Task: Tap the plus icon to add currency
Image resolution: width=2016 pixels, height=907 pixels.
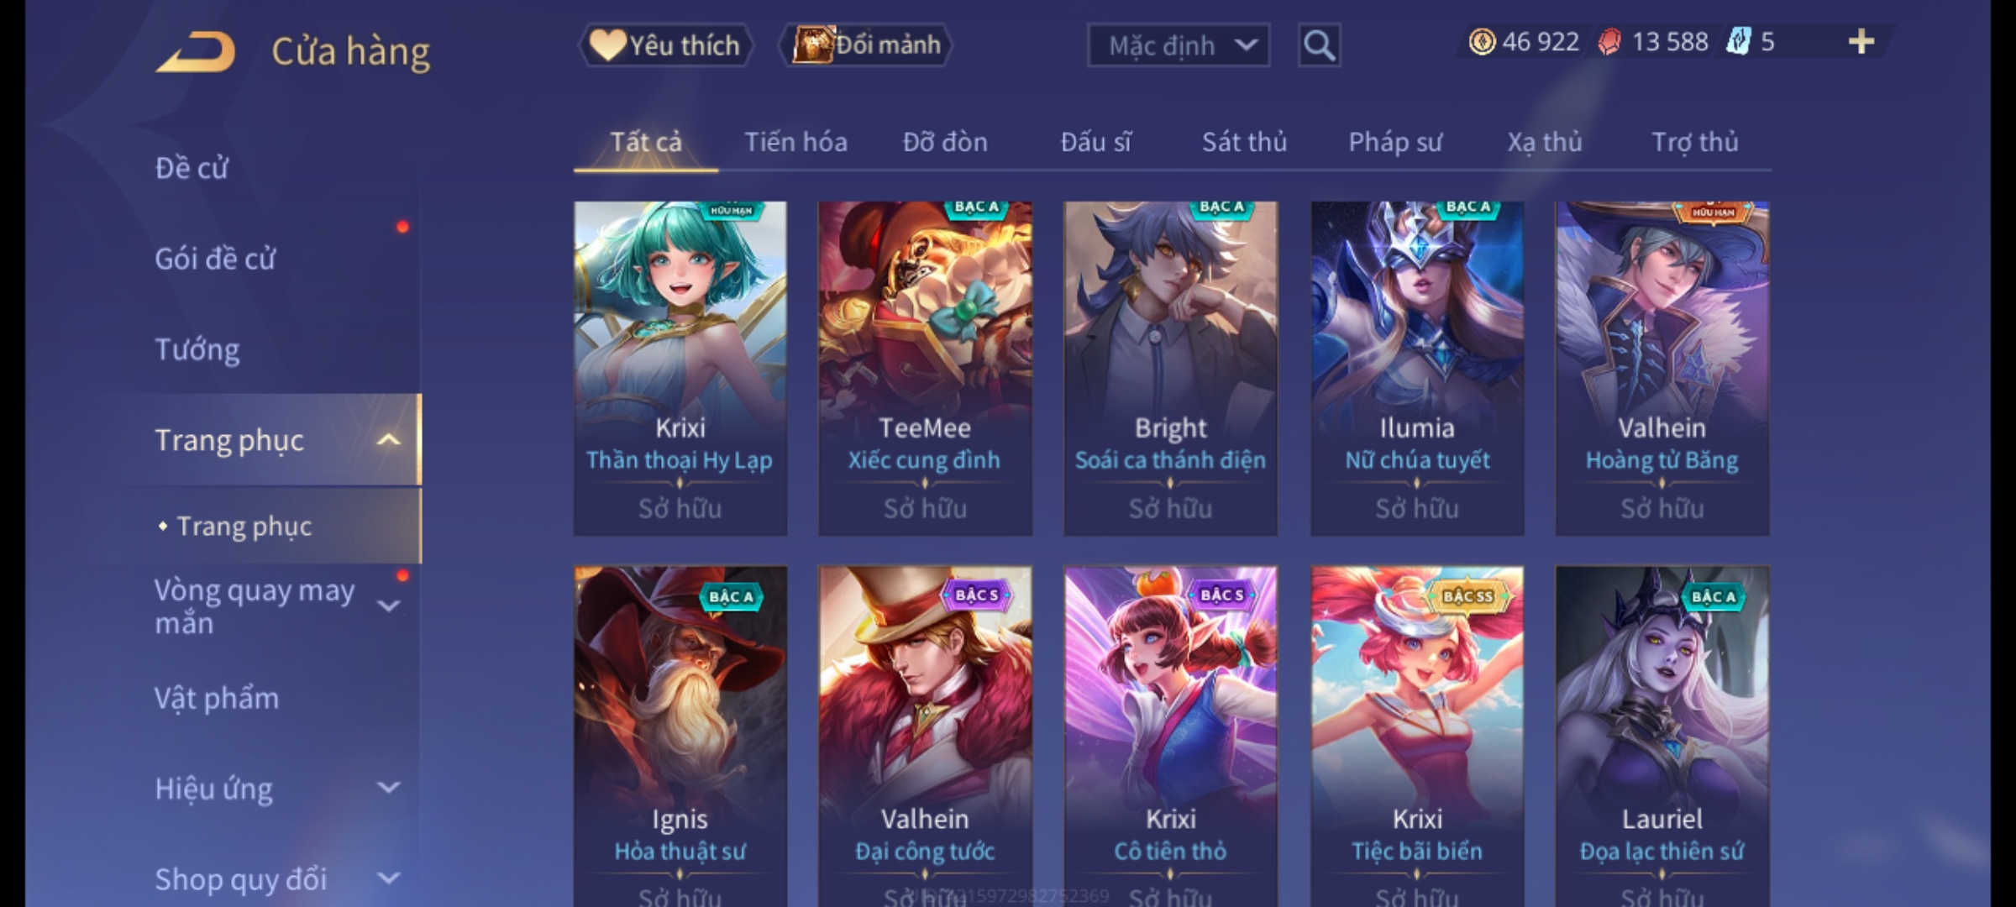Action: coord(1861,41)
